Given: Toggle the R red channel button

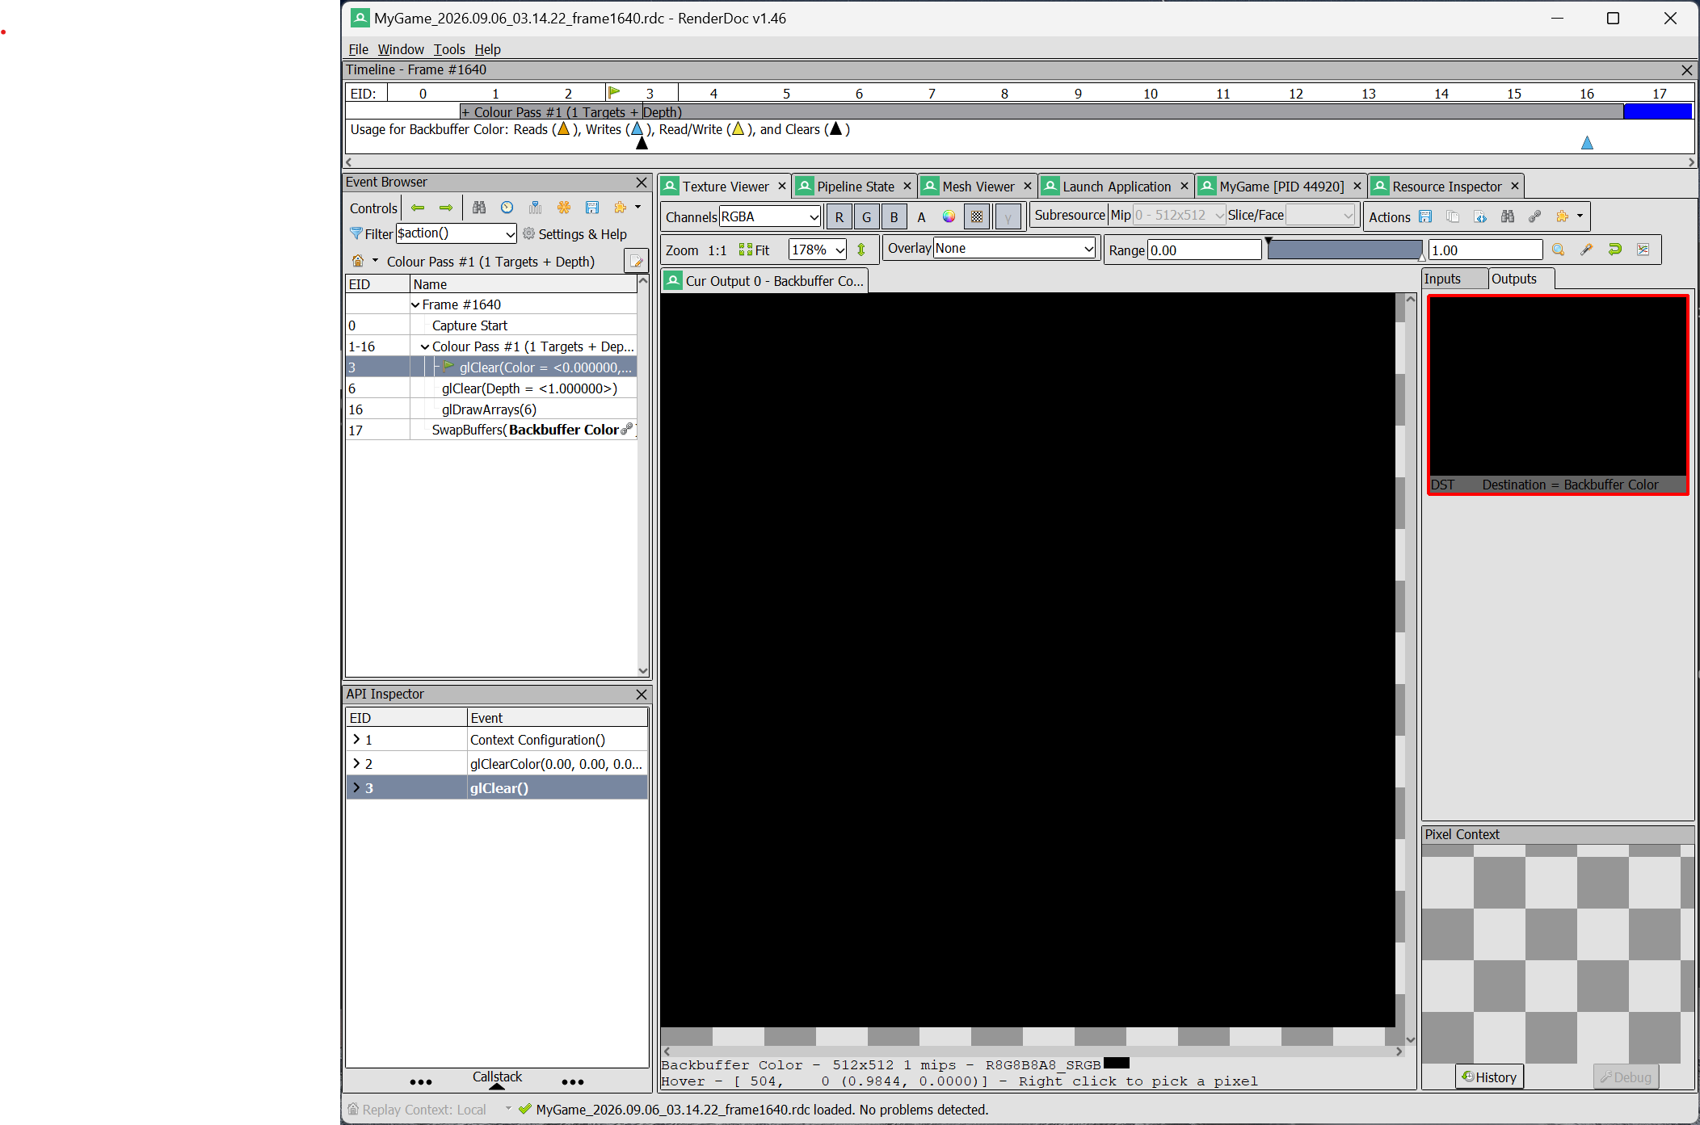Looking at the screenshot, I should tap(839, 216).
